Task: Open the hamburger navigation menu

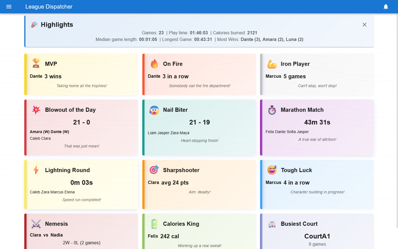Action: pyautogui.click(x=9, y=7)
